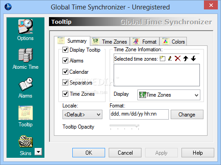
Task: Confirm with the OK button
Action: coord(88,153)
